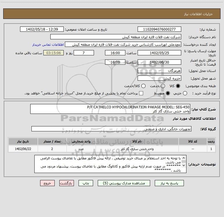This screenshot has width=224, height=217.
Task: Click the response deadline 16:00 time field
Action: 115,53
